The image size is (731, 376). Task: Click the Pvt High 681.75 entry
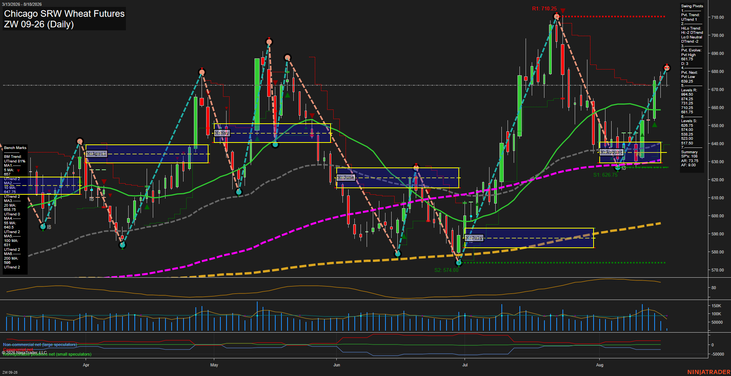click(x=688, y=57)
